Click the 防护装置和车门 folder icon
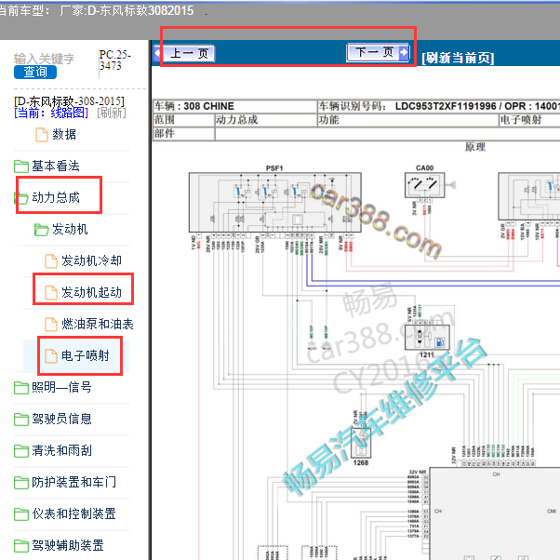The image size is (560, 560). pyautogui.click(x=21, y=483)
